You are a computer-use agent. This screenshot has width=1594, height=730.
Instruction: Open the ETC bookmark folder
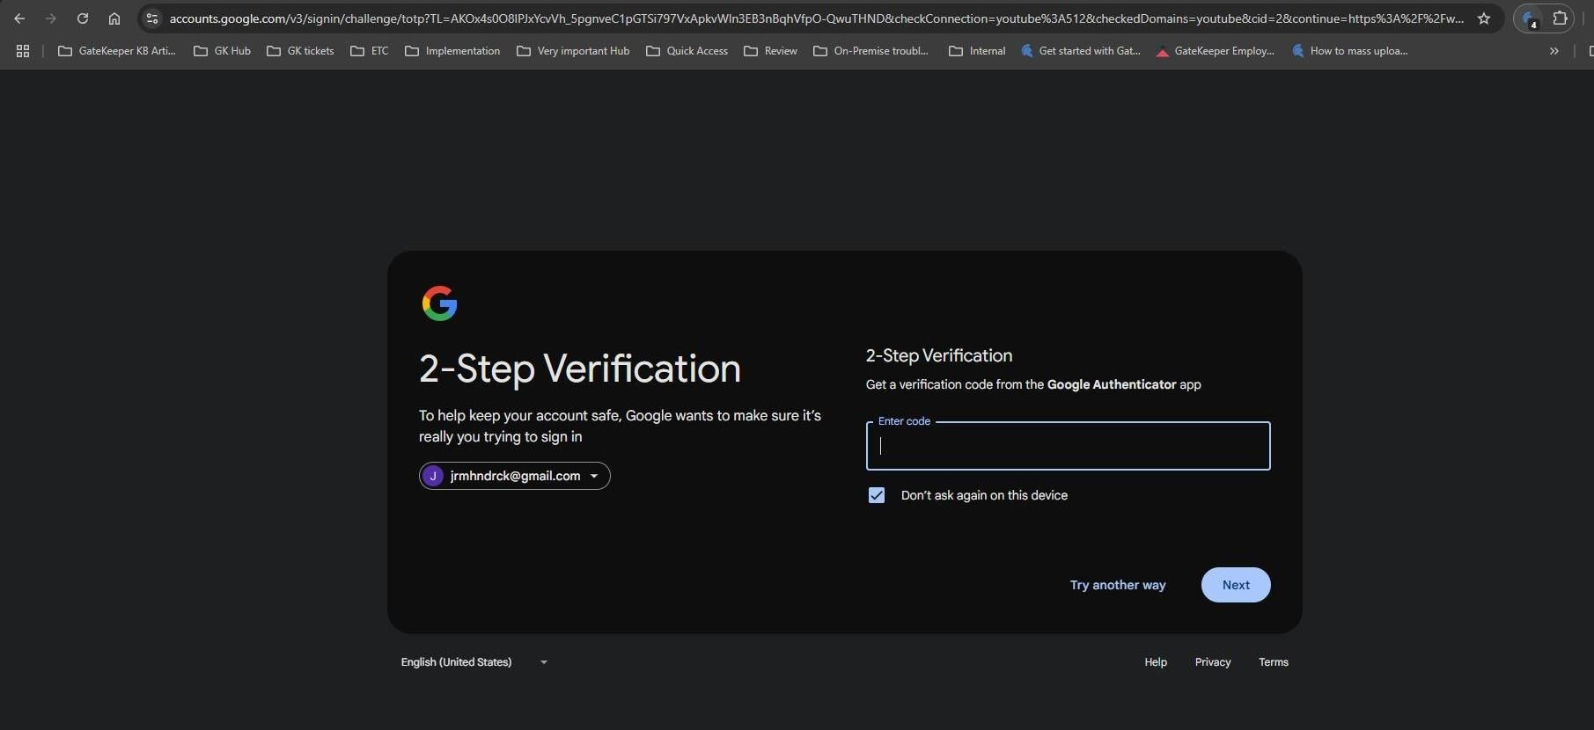(370, 51)
